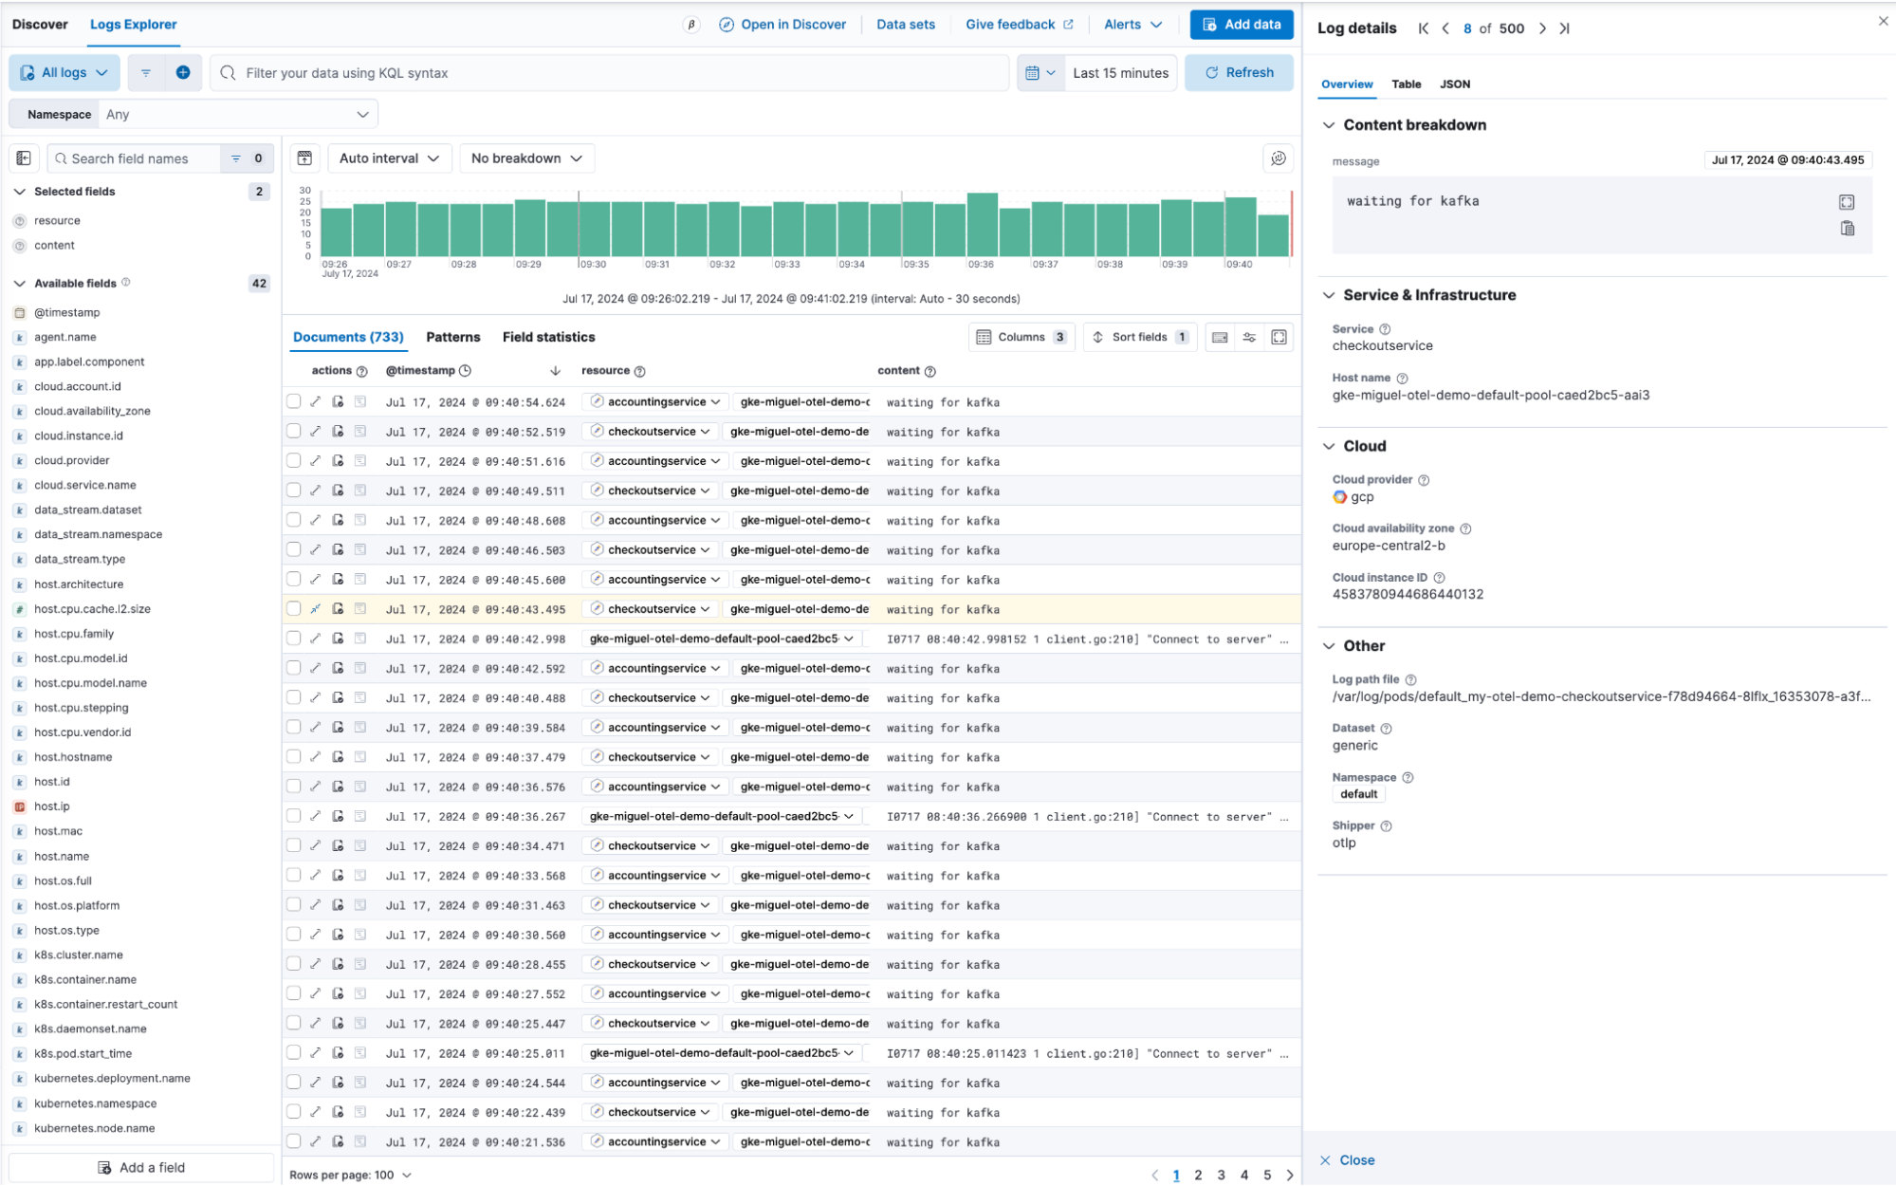Viewport: 1896px width, 1186px height.
Task: Click the filter add icon next to All logs
Action: [x=182, y=74]
